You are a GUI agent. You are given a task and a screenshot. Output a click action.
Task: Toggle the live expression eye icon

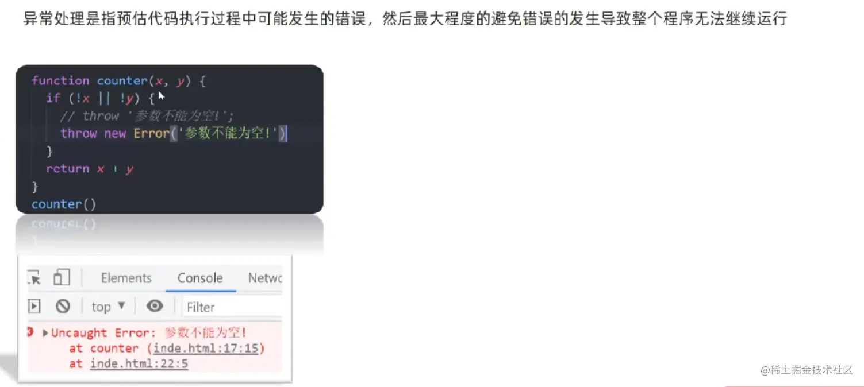[155, 306]
